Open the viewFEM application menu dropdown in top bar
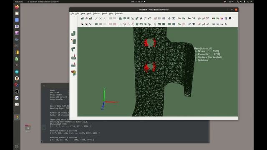 pos(43,2)
